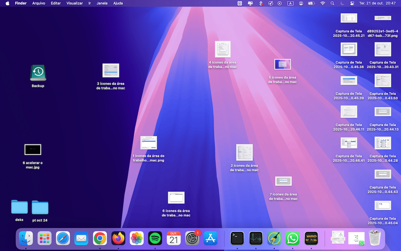Open the battery status menu

coord(311,3)
